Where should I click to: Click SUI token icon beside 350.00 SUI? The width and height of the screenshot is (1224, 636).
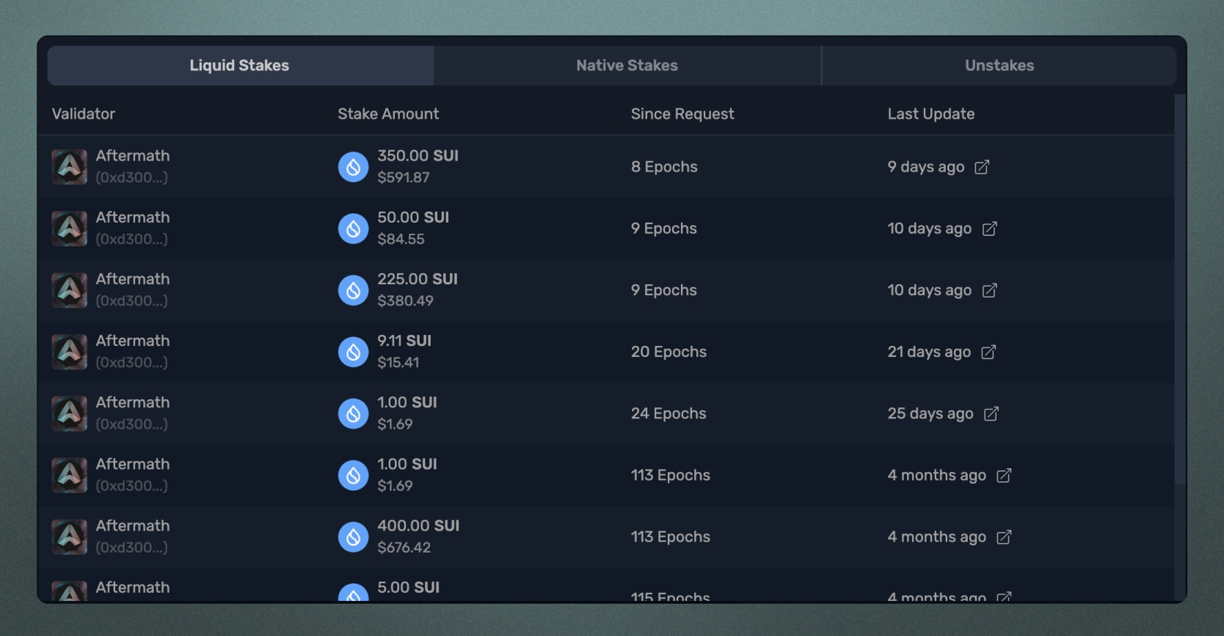[x=353, y=167]
